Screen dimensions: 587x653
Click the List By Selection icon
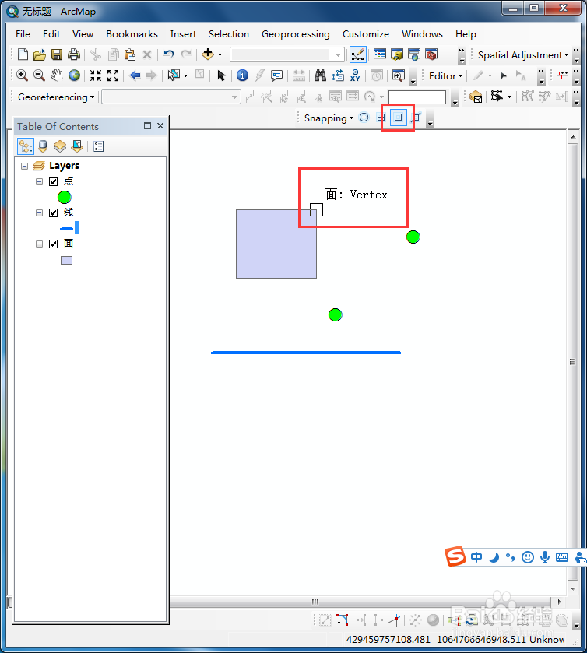(77, 146)
